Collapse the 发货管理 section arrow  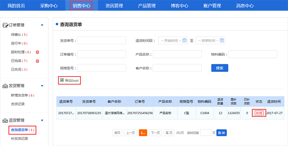coord(42,86)
